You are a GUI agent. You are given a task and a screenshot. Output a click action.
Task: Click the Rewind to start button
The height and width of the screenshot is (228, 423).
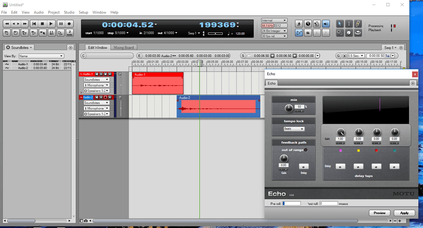[34, 24]
